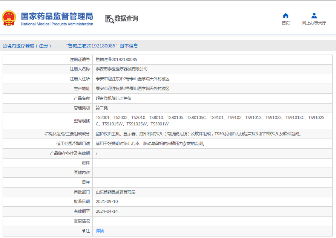The height and width of the screenshot is (238, 336).
Task: Click the 备注 row label
Action: click(x=86, y=182)
